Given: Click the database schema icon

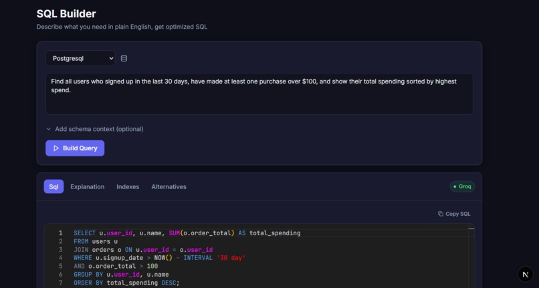Looking at the screenshot, I should [x=124, y=58].
